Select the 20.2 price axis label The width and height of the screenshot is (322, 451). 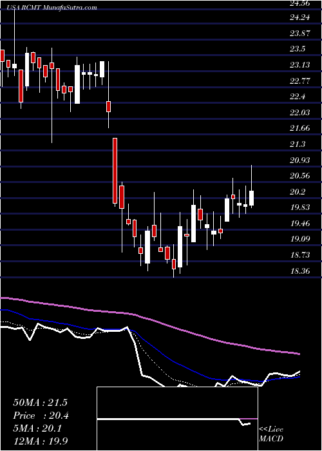pos(298,192)
